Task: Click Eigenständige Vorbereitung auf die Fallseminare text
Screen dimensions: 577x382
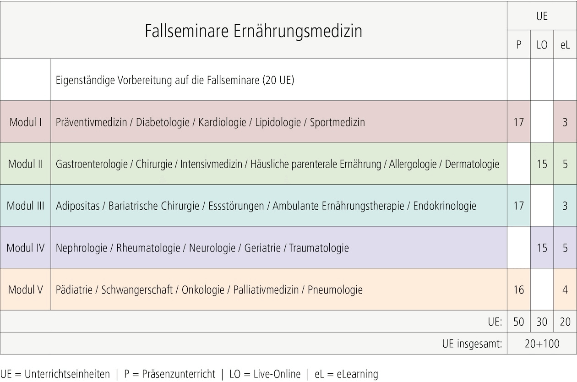Action: click(175, 80)
